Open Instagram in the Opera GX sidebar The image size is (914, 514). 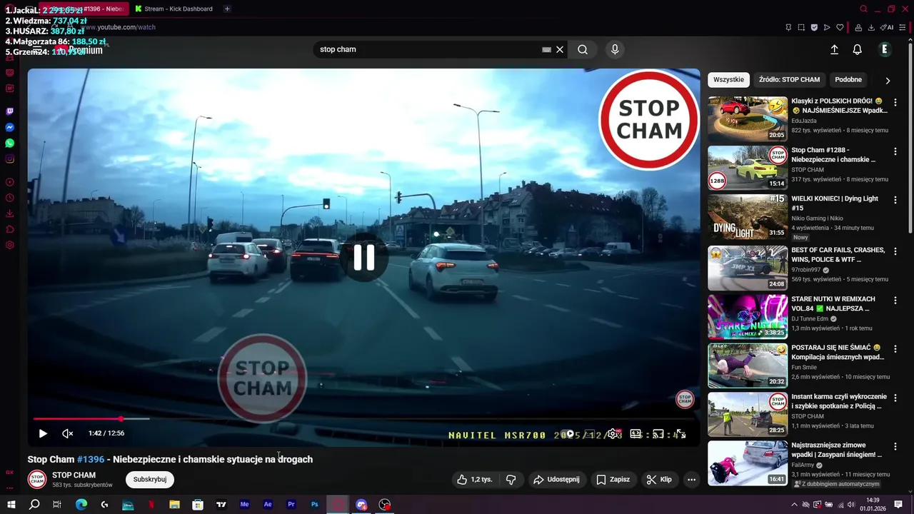10,158
